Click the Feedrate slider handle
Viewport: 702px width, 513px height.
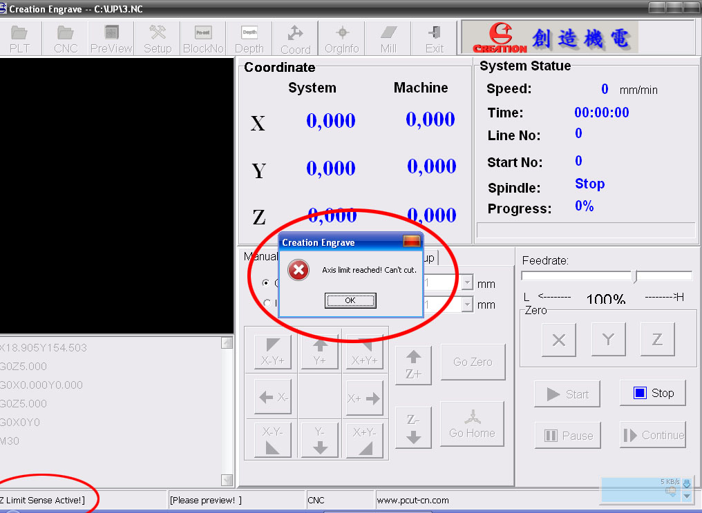pyautogui.click(x=635, y=276)
